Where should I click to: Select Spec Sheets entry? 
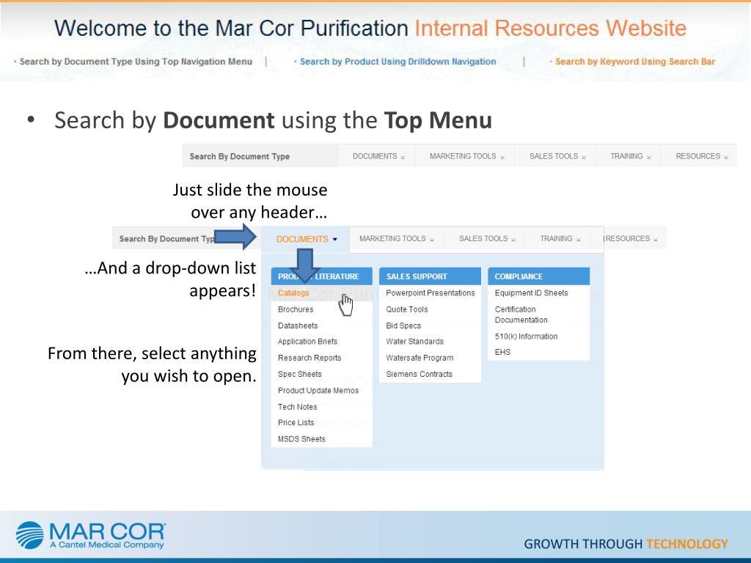tap(299, 374)
